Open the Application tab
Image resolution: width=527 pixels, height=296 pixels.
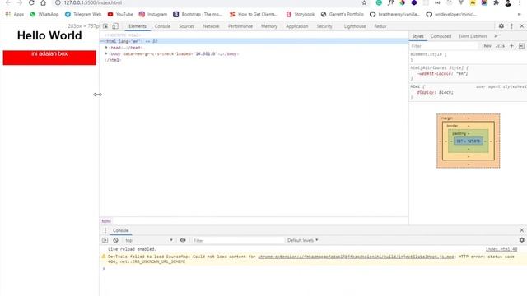point(296,26)
